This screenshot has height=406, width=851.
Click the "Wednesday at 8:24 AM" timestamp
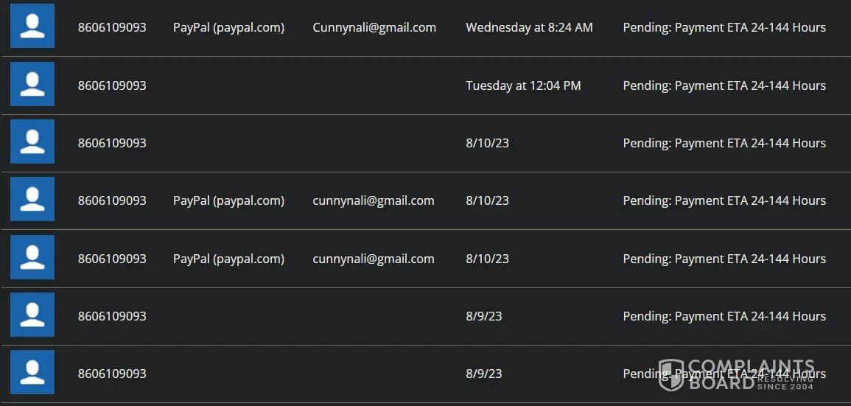(529, 27)
